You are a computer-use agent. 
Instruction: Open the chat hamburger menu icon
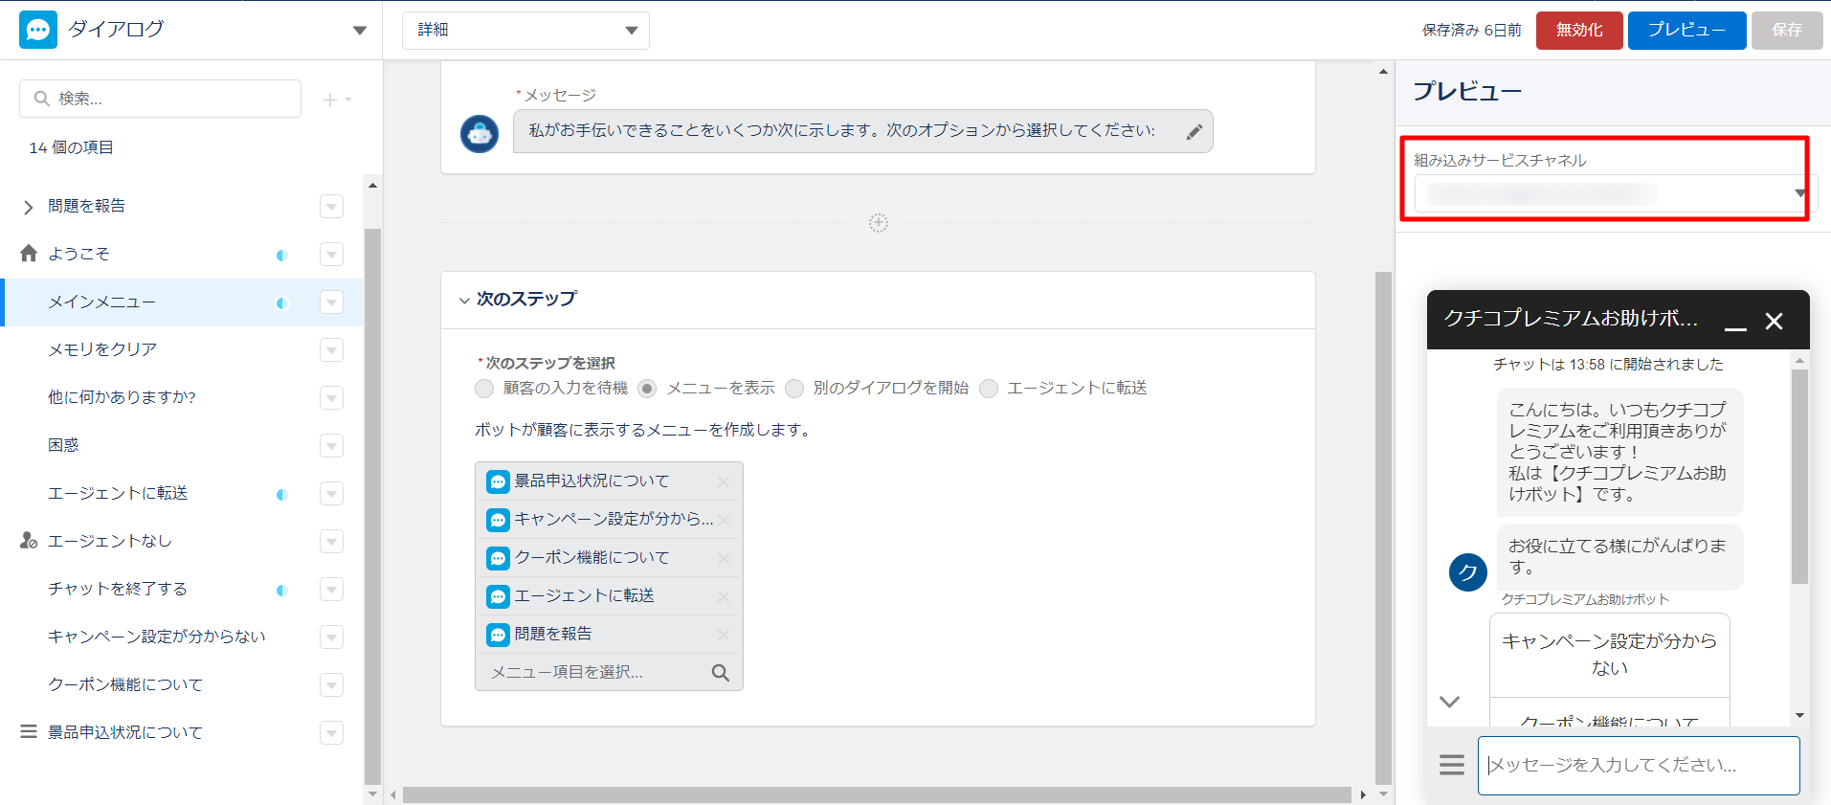tap(1451, 765)
